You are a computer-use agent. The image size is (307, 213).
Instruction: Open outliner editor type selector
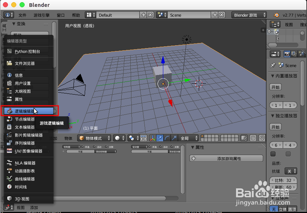(275, 25)
